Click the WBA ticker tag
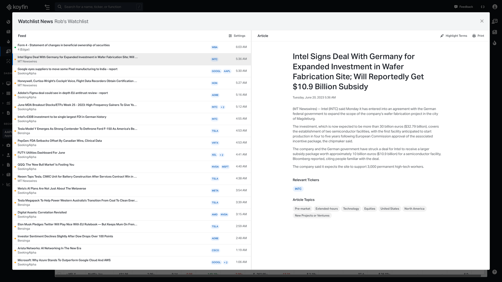The image size is (502, 282). (x=215, y=47)
